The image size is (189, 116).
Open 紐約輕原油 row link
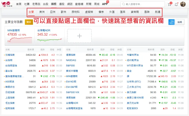click(133, 60)
